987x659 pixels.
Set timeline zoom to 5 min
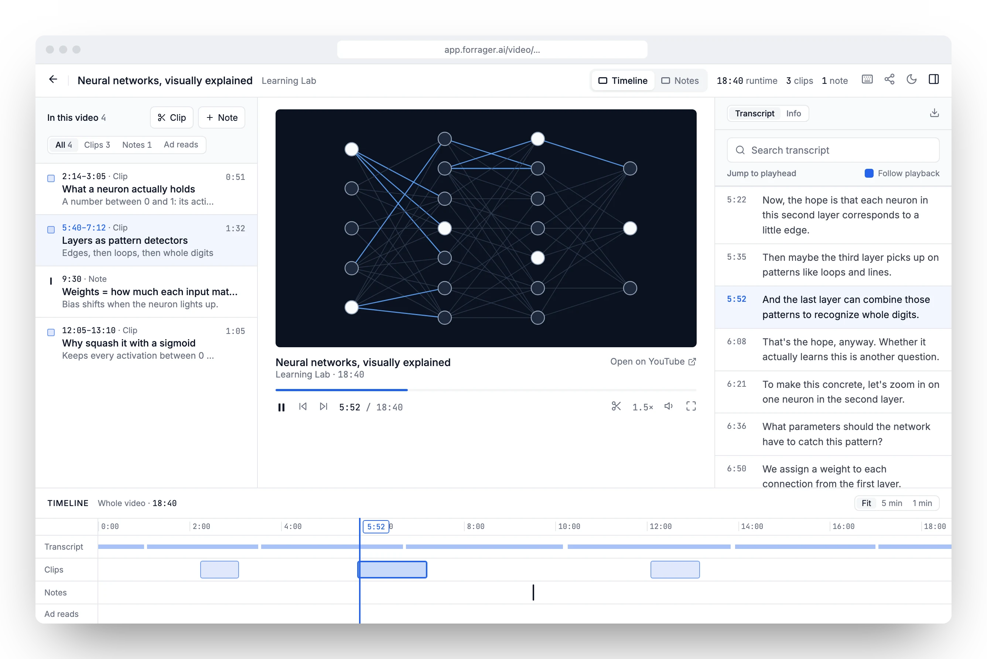[892, 503]
